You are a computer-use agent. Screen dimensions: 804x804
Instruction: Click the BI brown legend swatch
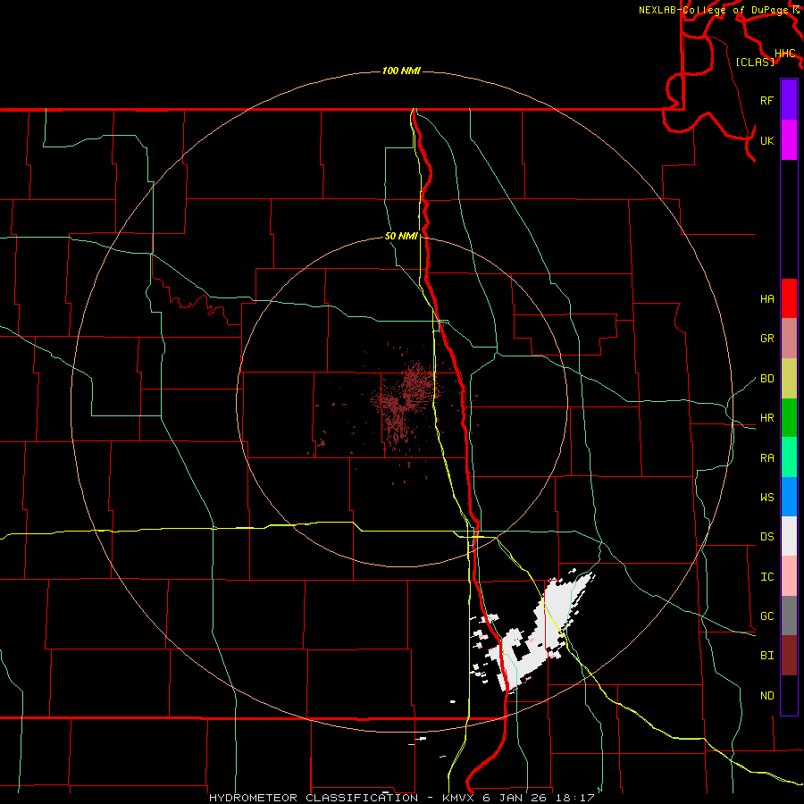tap(789, 656)
